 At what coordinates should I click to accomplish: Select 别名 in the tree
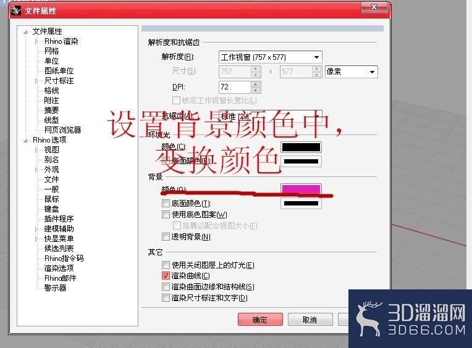51,160
